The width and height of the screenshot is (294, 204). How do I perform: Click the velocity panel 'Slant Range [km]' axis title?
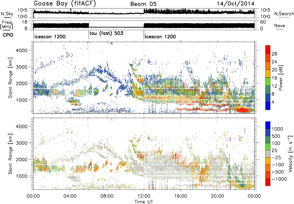[x=11, y=154]
